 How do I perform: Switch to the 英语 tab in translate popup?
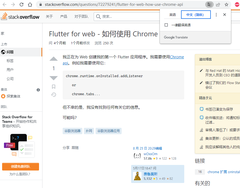[173, 15]
